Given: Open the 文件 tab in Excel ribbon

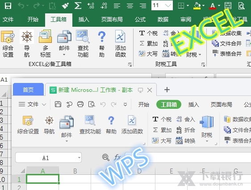Looking at the screenshot, I should tap(8, 20).
